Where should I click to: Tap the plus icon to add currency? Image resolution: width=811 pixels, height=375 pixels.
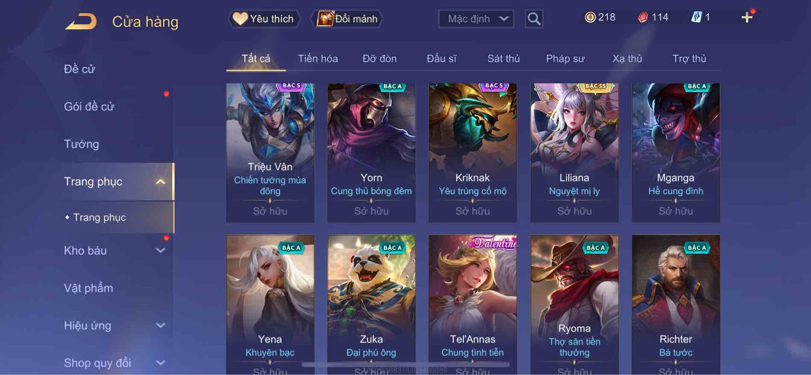747,18
